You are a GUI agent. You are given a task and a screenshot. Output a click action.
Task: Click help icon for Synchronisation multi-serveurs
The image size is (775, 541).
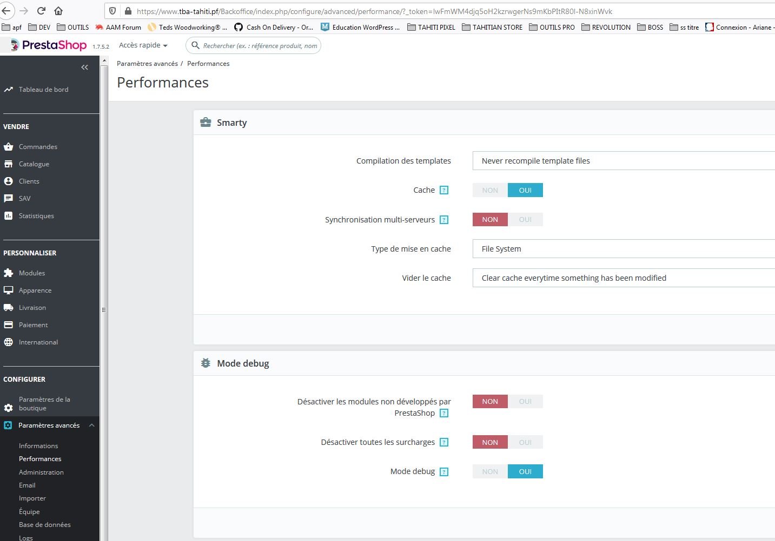[x=444, y=220]
